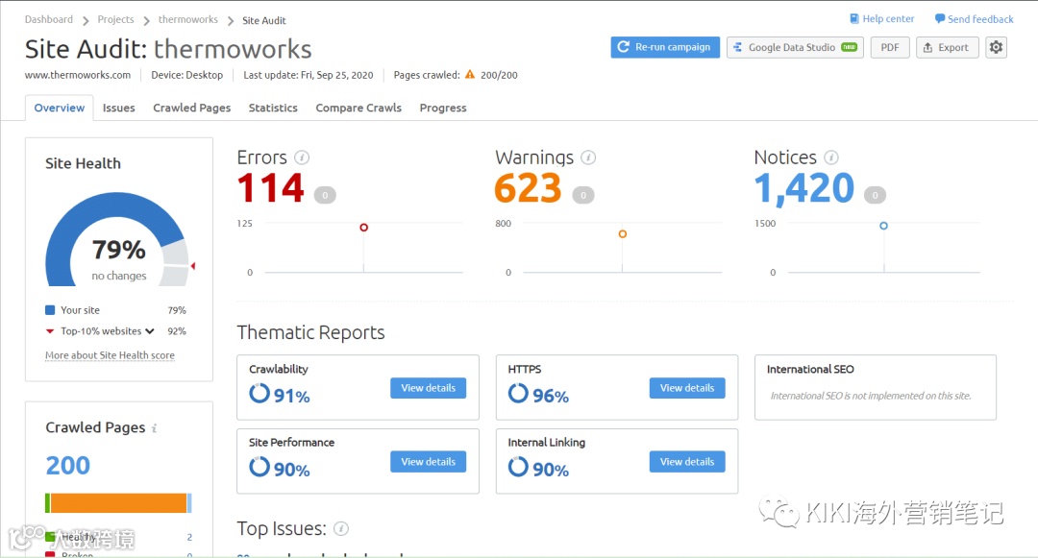Click the 1,420 notices count
This screenshot has width=1038, height=558.
pos(803,188)
